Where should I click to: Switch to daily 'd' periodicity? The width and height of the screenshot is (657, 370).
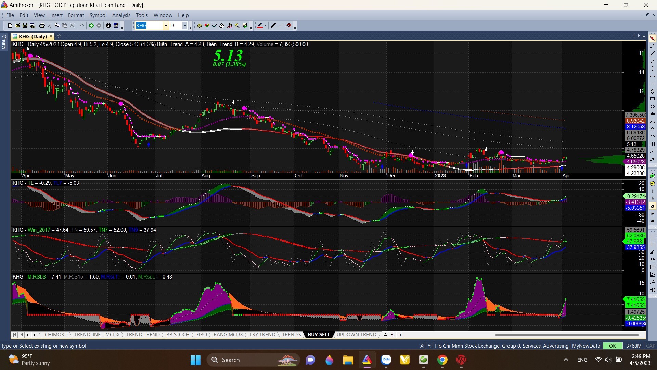pyautogui.click(x=652, y=206)
